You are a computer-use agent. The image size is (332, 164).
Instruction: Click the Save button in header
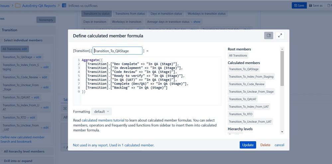[x=299, y=6]
